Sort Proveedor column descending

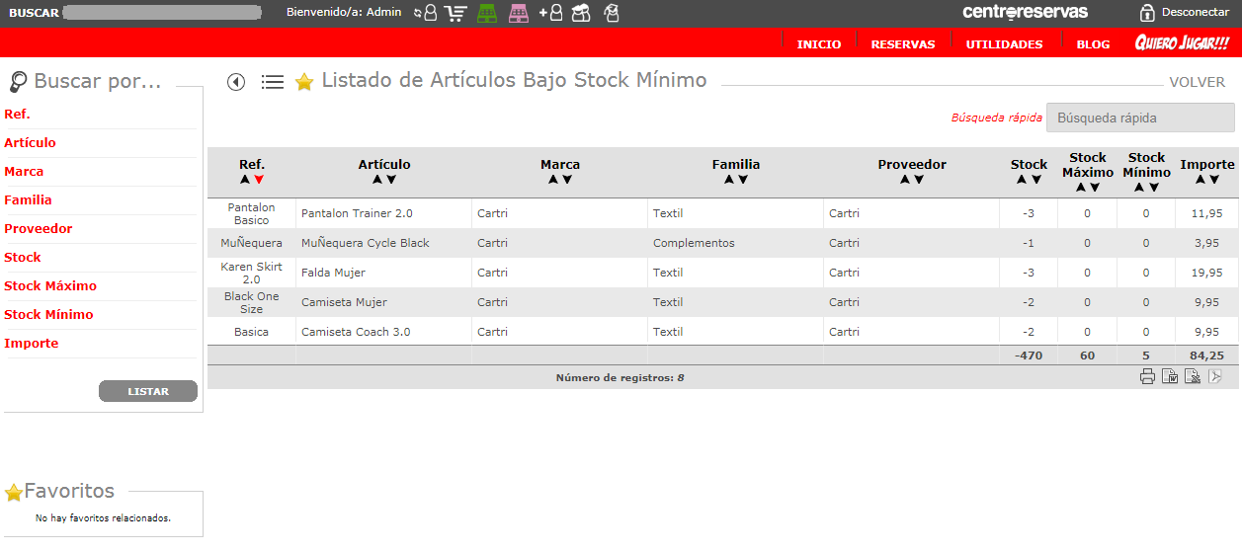[919, 180]
